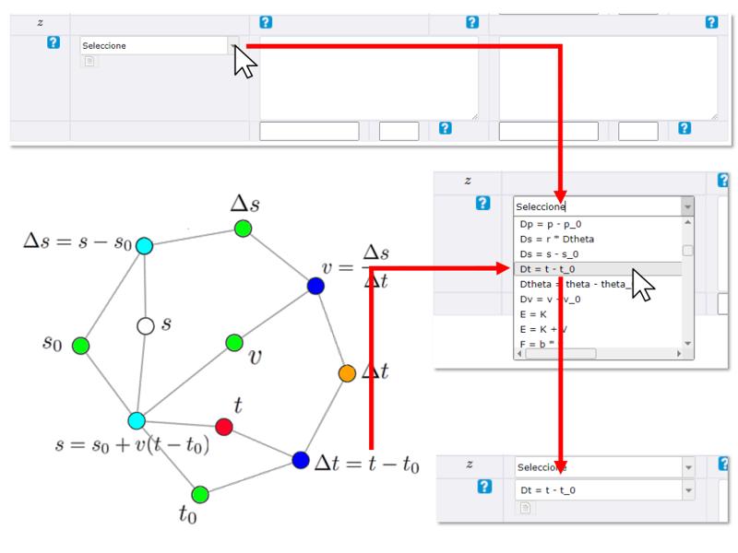This screenshot has width=738, height=553.
Task: Click help icon left of bottom 'Dt = t - t_0'
Action: [x=484, y=487]
